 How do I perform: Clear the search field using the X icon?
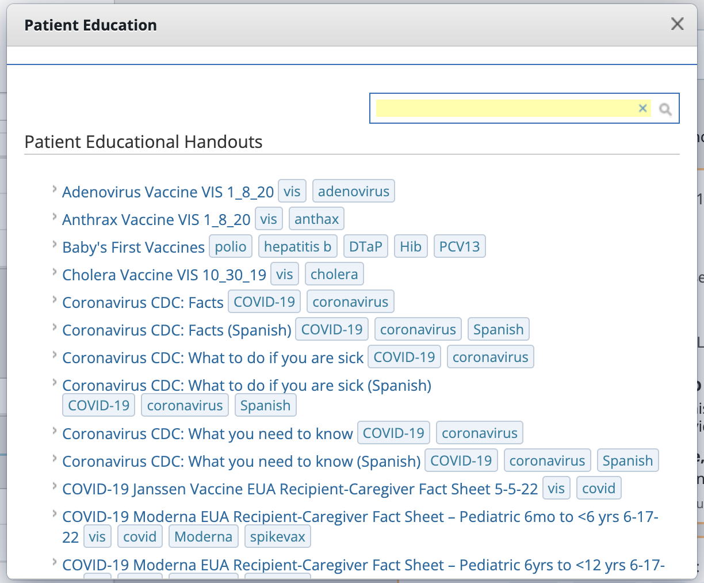(642, 108)
